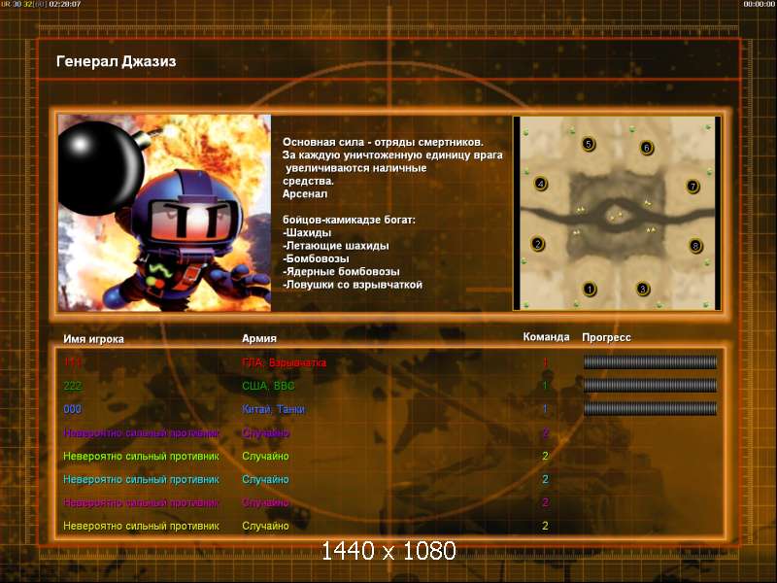Image resolution: width=777 pixels, height=583 pixels.
Task: Select the green player name "222"
Action: (x=72, y=386)
